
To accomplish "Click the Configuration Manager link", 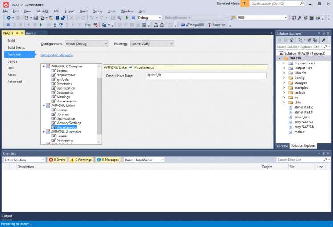I will click(57, 55).
